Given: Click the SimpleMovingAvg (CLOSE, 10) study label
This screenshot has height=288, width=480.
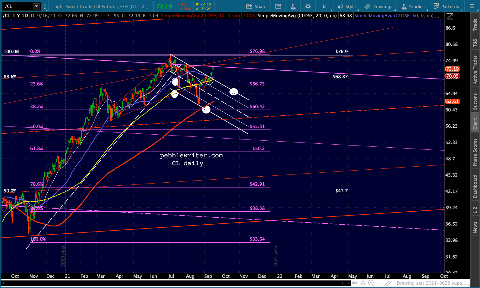Looking at the screenshot, I should coord(201,16).
